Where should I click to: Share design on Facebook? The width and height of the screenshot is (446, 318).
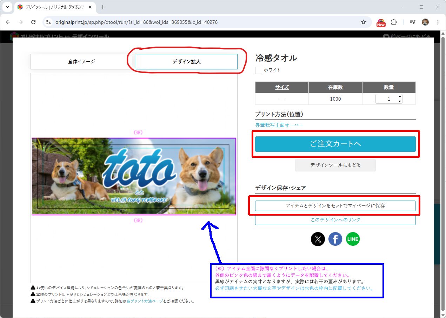click(x=335, y=239)
